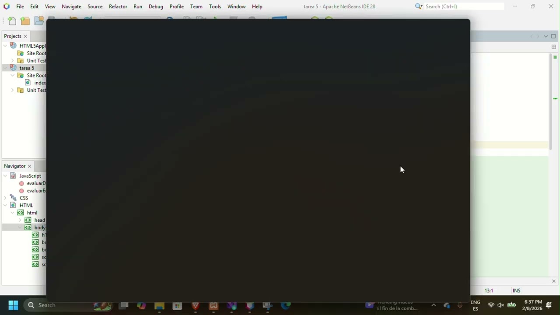Click the battery tray icon
Screen dimensions: 560x315
click(x=511, y=305)
